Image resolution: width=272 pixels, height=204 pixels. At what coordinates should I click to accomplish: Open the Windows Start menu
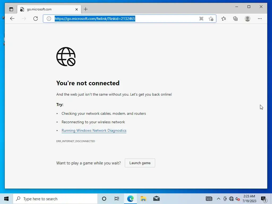(6, 199)
